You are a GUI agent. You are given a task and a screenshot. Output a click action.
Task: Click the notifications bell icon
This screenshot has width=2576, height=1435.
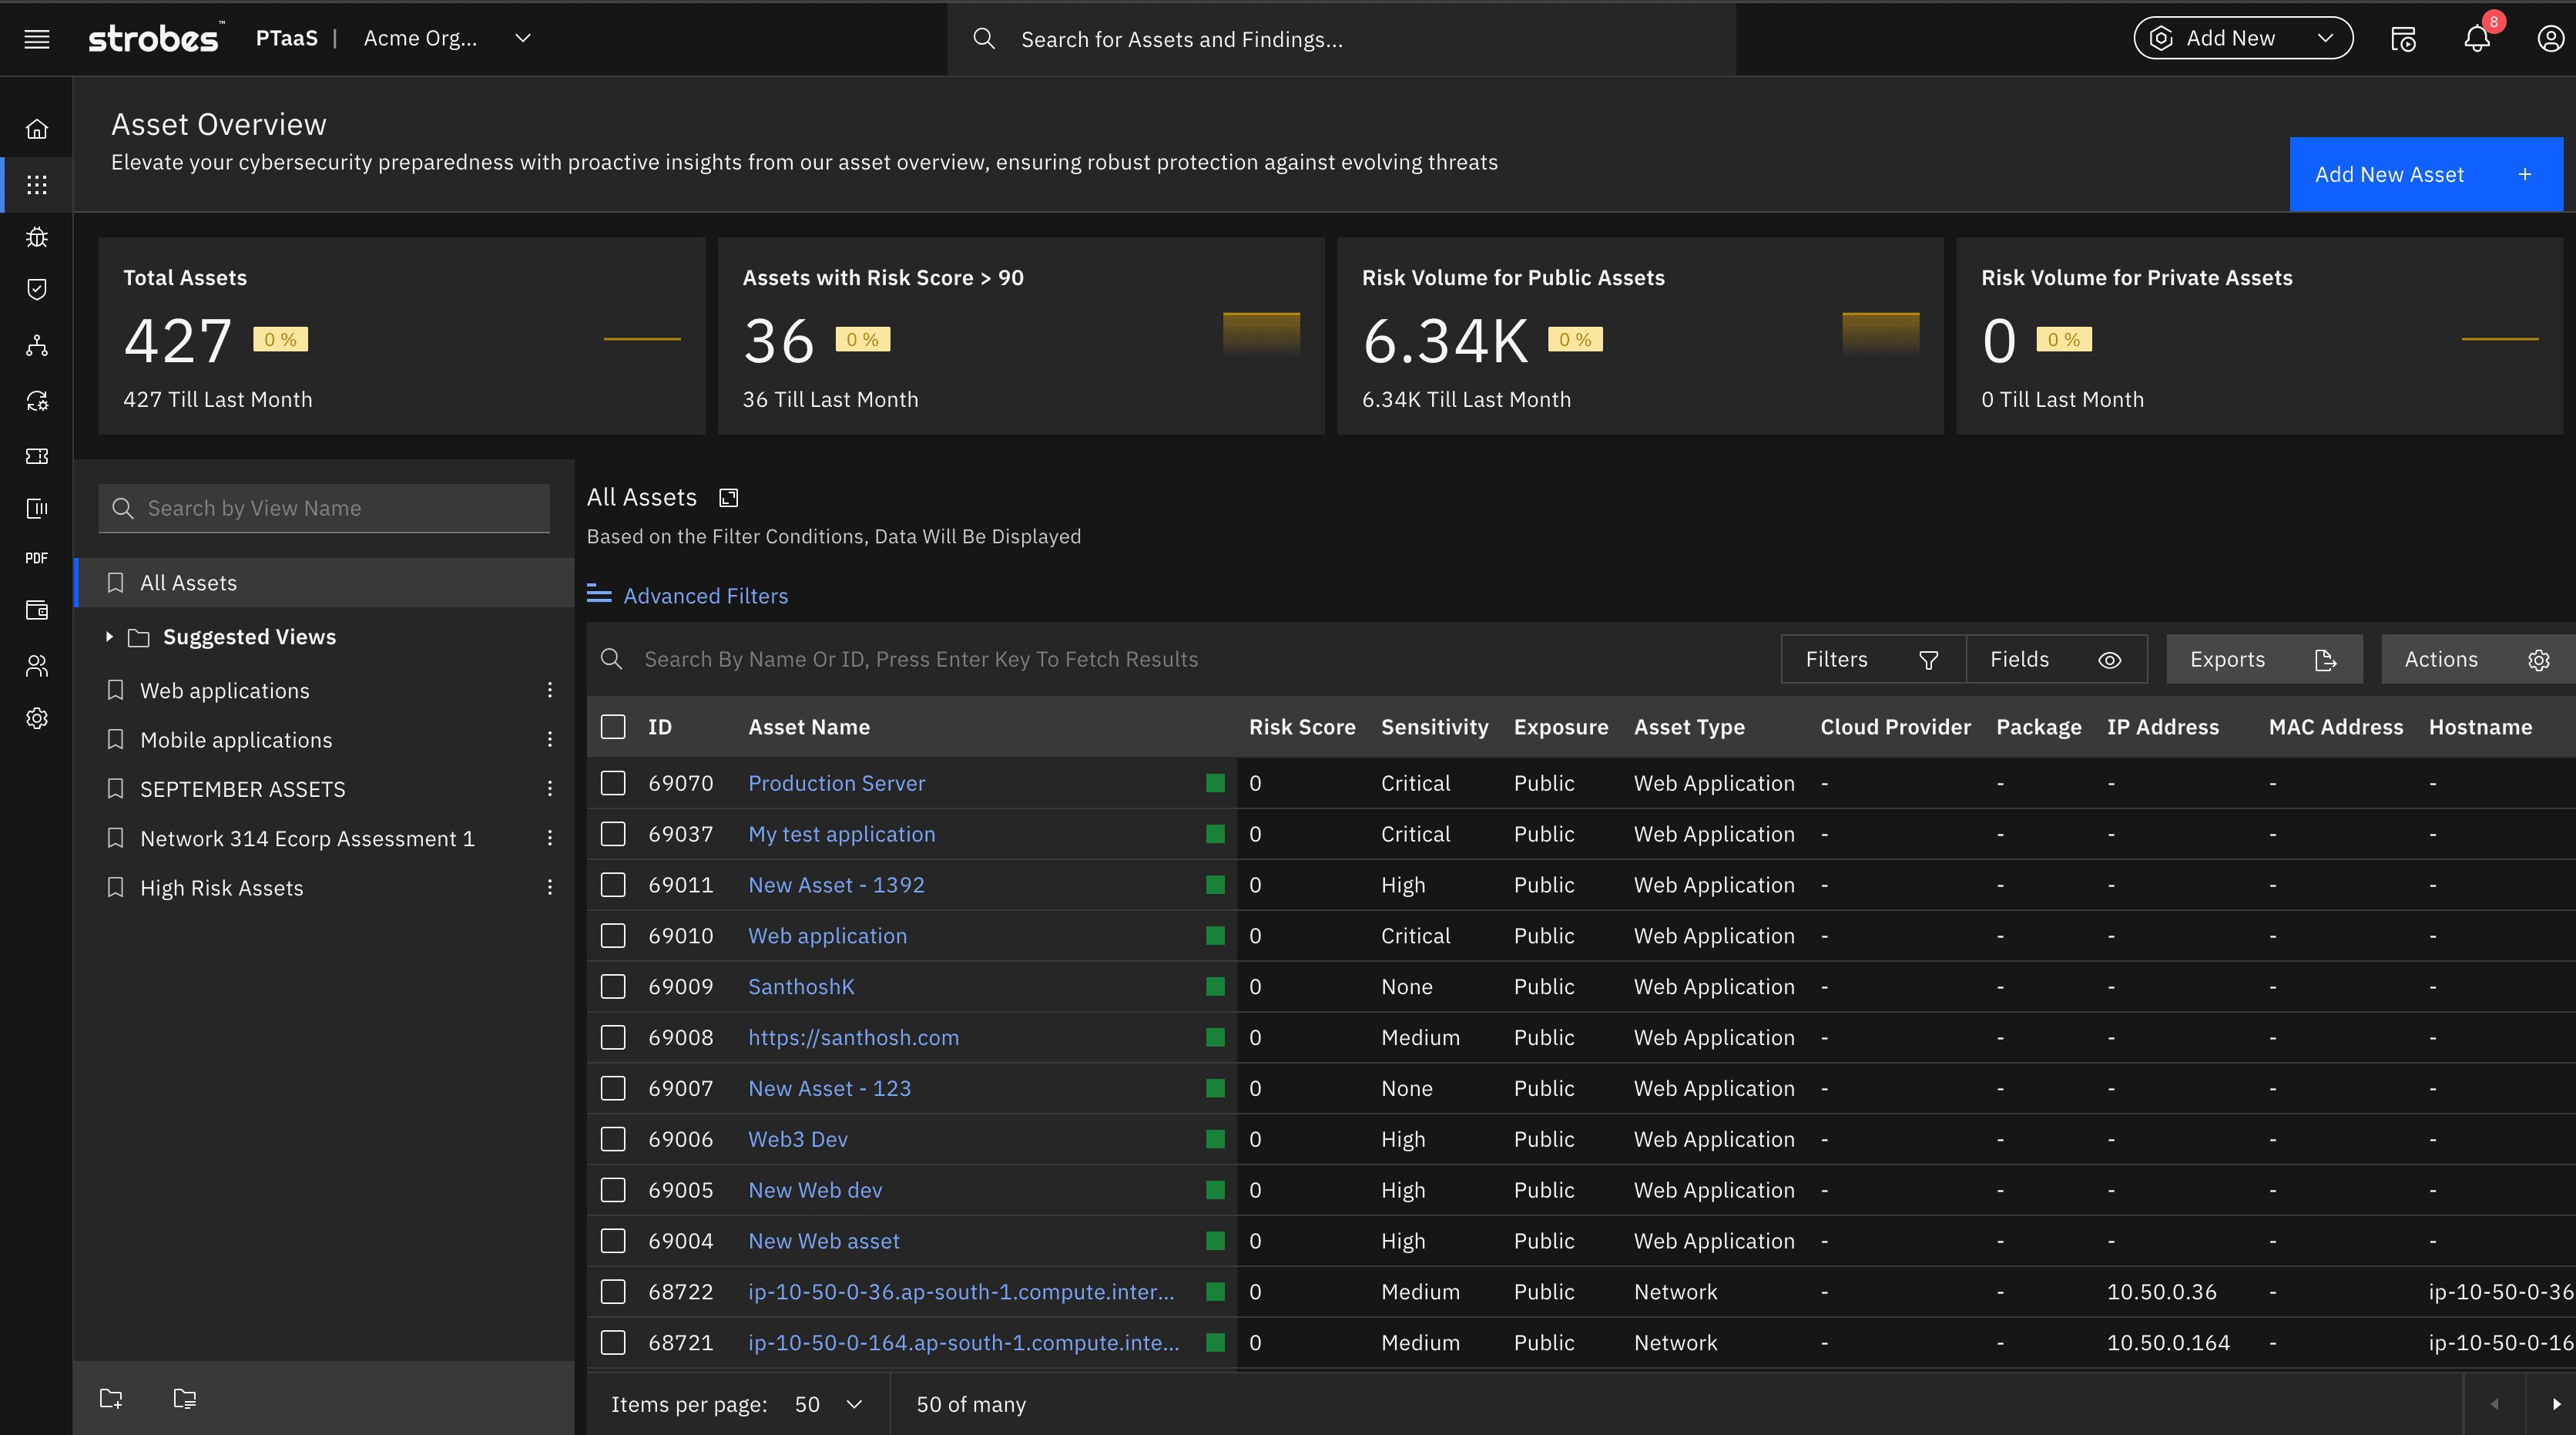(2476, 39)
